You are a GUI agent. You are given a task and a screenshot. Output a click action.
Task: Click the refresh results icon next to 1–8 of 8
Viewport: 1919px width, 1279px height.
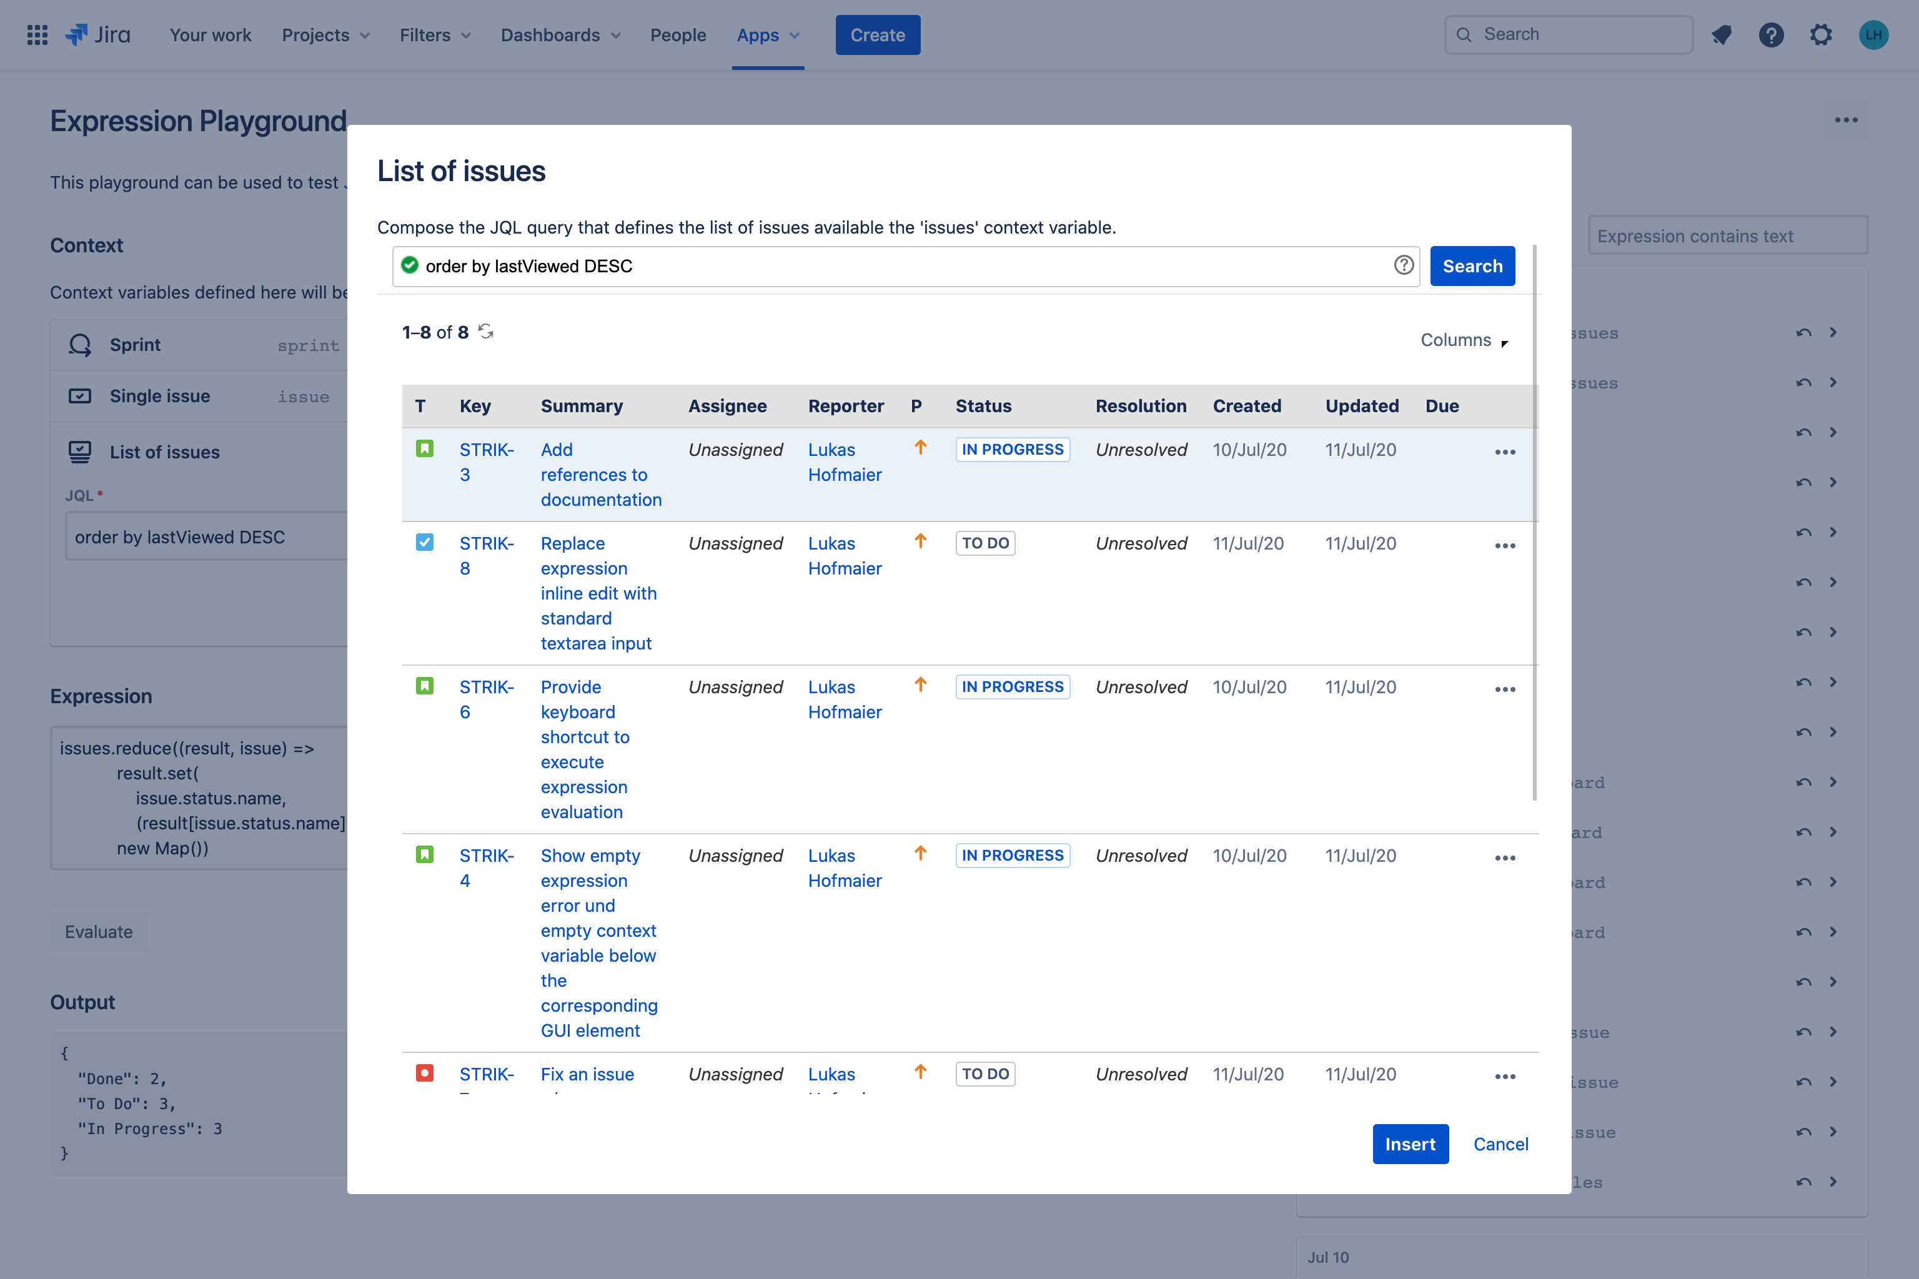485,331
